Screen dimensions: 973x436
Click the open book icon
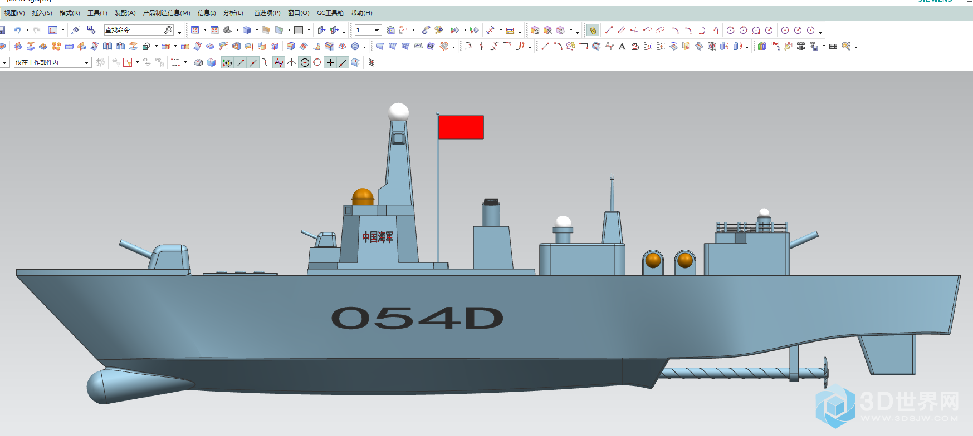(x=107, y=46)
